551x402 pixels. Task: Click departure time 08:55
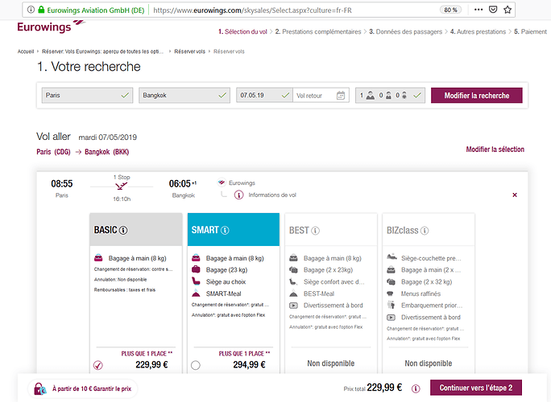(x=62, y=184)
